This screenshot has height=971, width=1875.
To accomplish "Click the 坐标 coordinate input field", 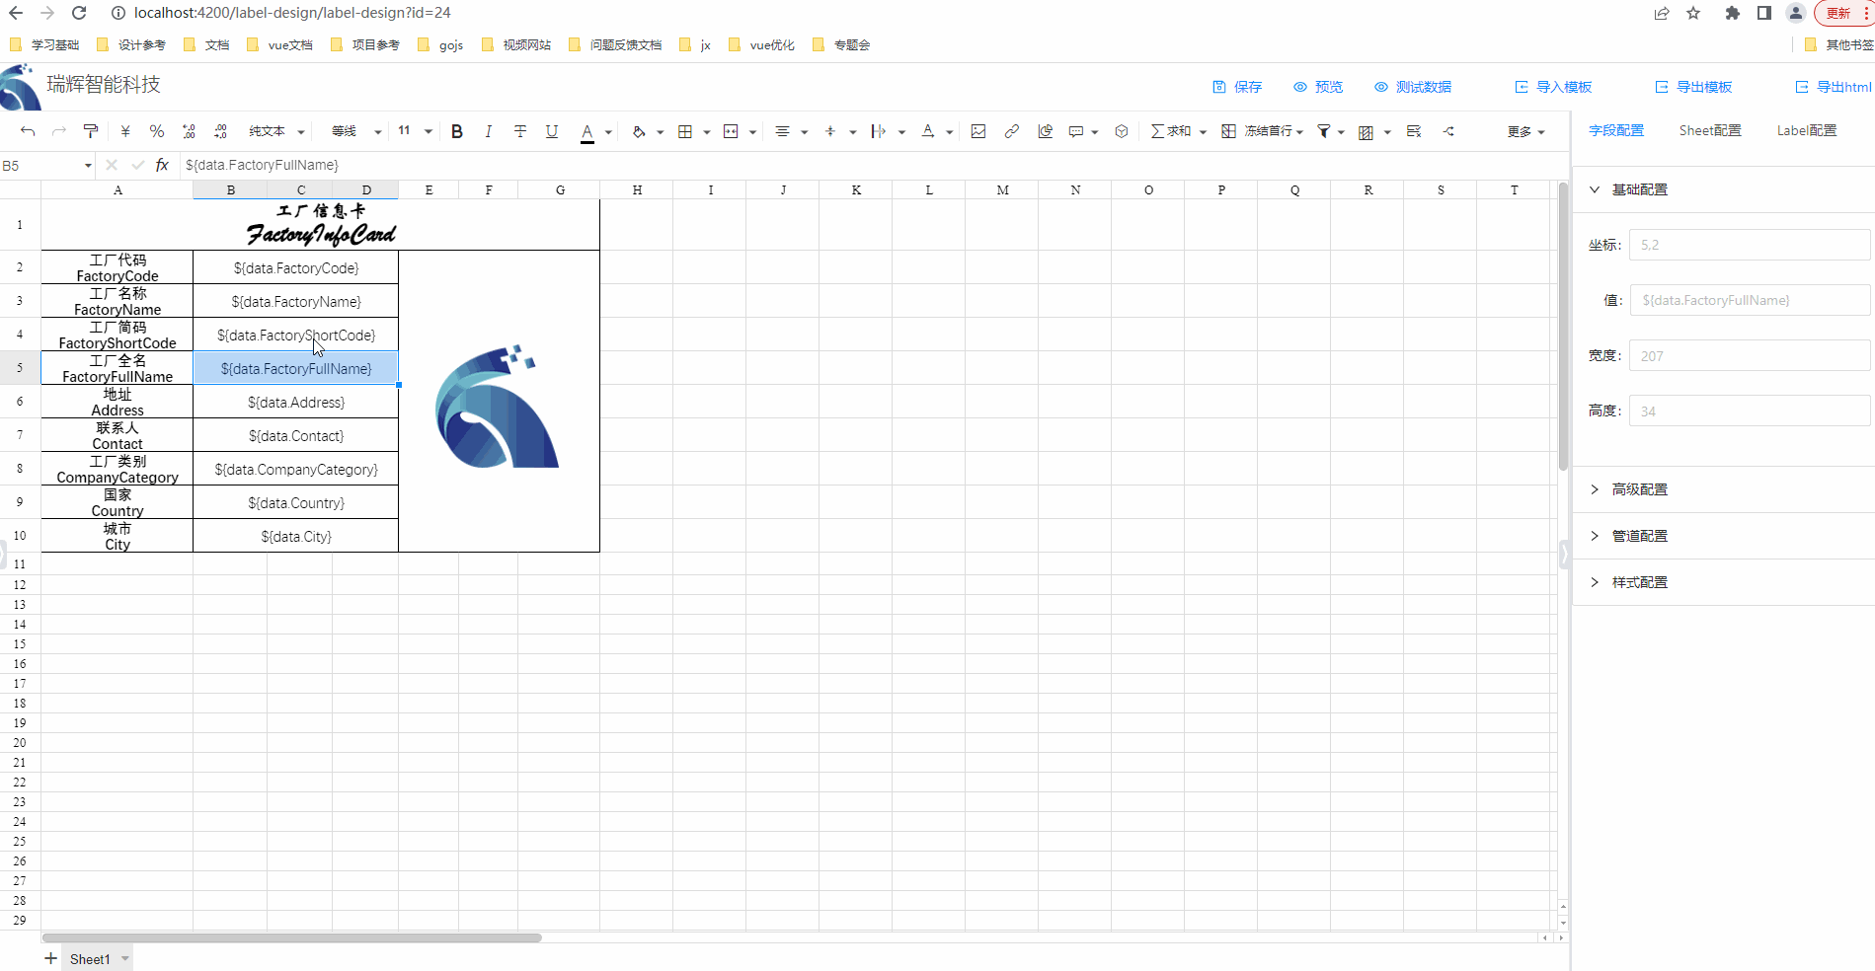I will coord(1750,245).
